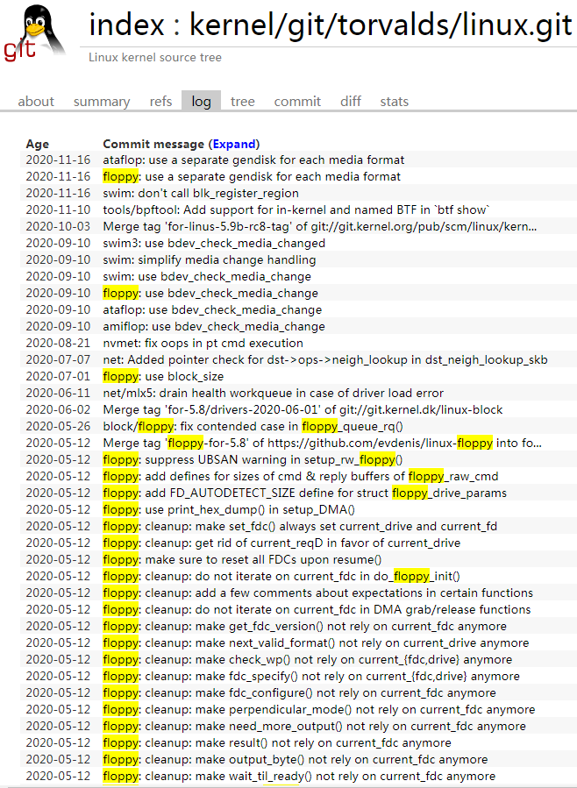This screenshot has height=788, width=577.
Task: Open commit 'make wait_til_ready() not rely on current_fdc'
Action: [299, 774]
